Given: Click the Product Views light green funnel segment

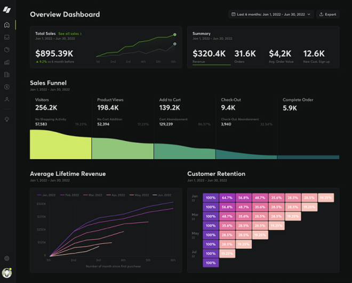Looking at the screenshot, I should coord(123,150).
